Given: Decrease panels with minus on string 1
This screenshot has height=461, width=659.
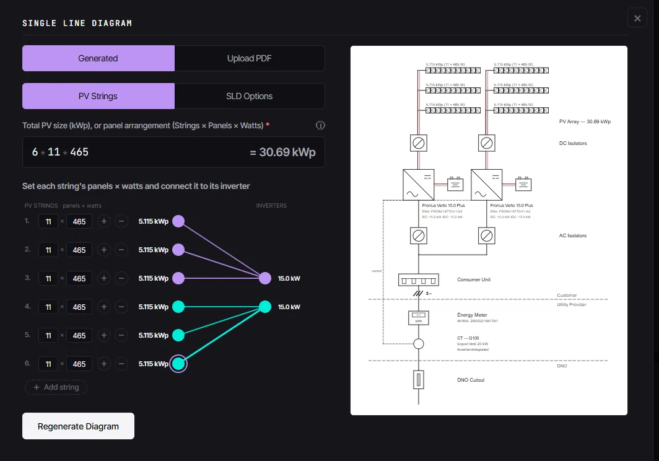Looking at the screenshot, I should [x=121, y=221].
